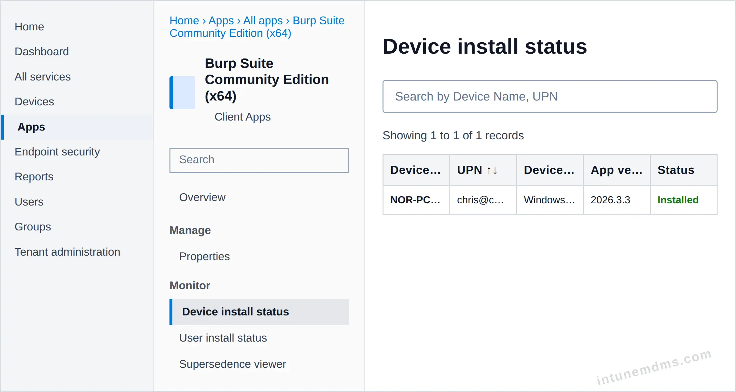Sort by App version column header
The image size is (736, 392).
coord(617,170)
